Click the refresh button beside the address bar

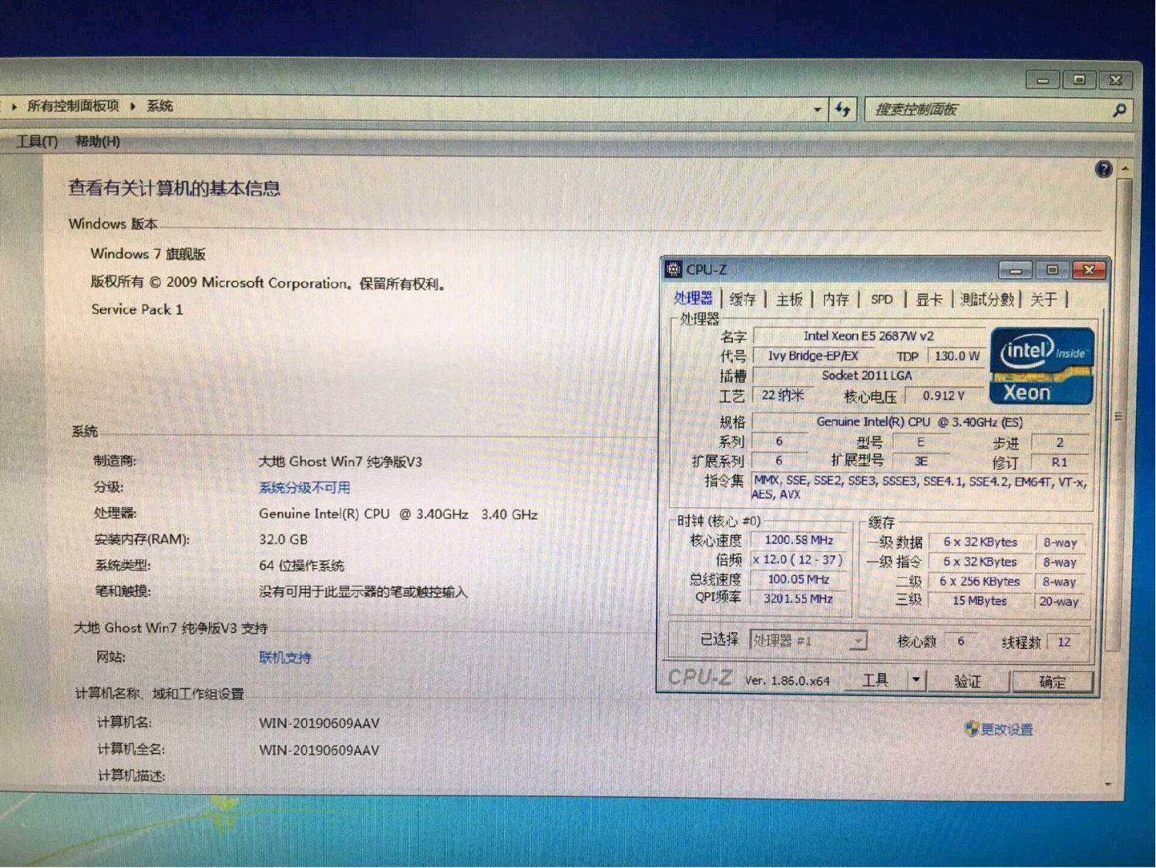point(843,109)
